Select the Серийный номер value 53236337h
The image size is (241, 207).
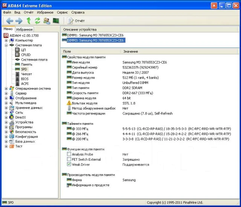coord(140,67)
